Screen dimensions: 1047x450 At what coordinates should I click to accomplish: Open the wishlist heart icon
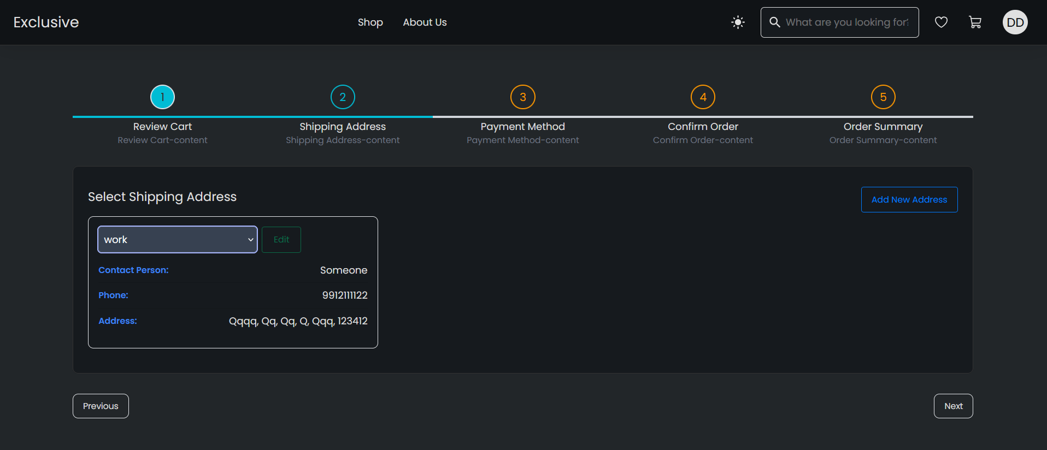click(941, 22)
